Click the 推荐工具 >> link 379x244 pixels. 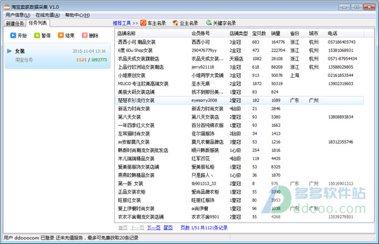(x=126, y=23)
